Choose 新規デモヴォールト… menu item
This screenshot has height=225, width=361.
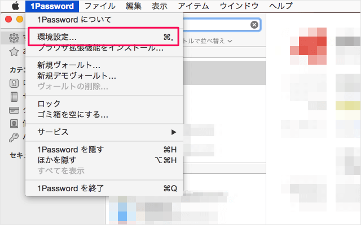[x=104, y=76]
